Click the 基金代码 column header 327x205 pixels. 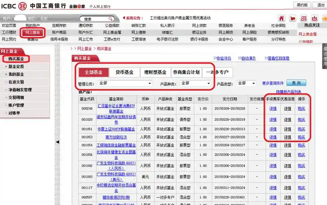click(x=87, y=99)
